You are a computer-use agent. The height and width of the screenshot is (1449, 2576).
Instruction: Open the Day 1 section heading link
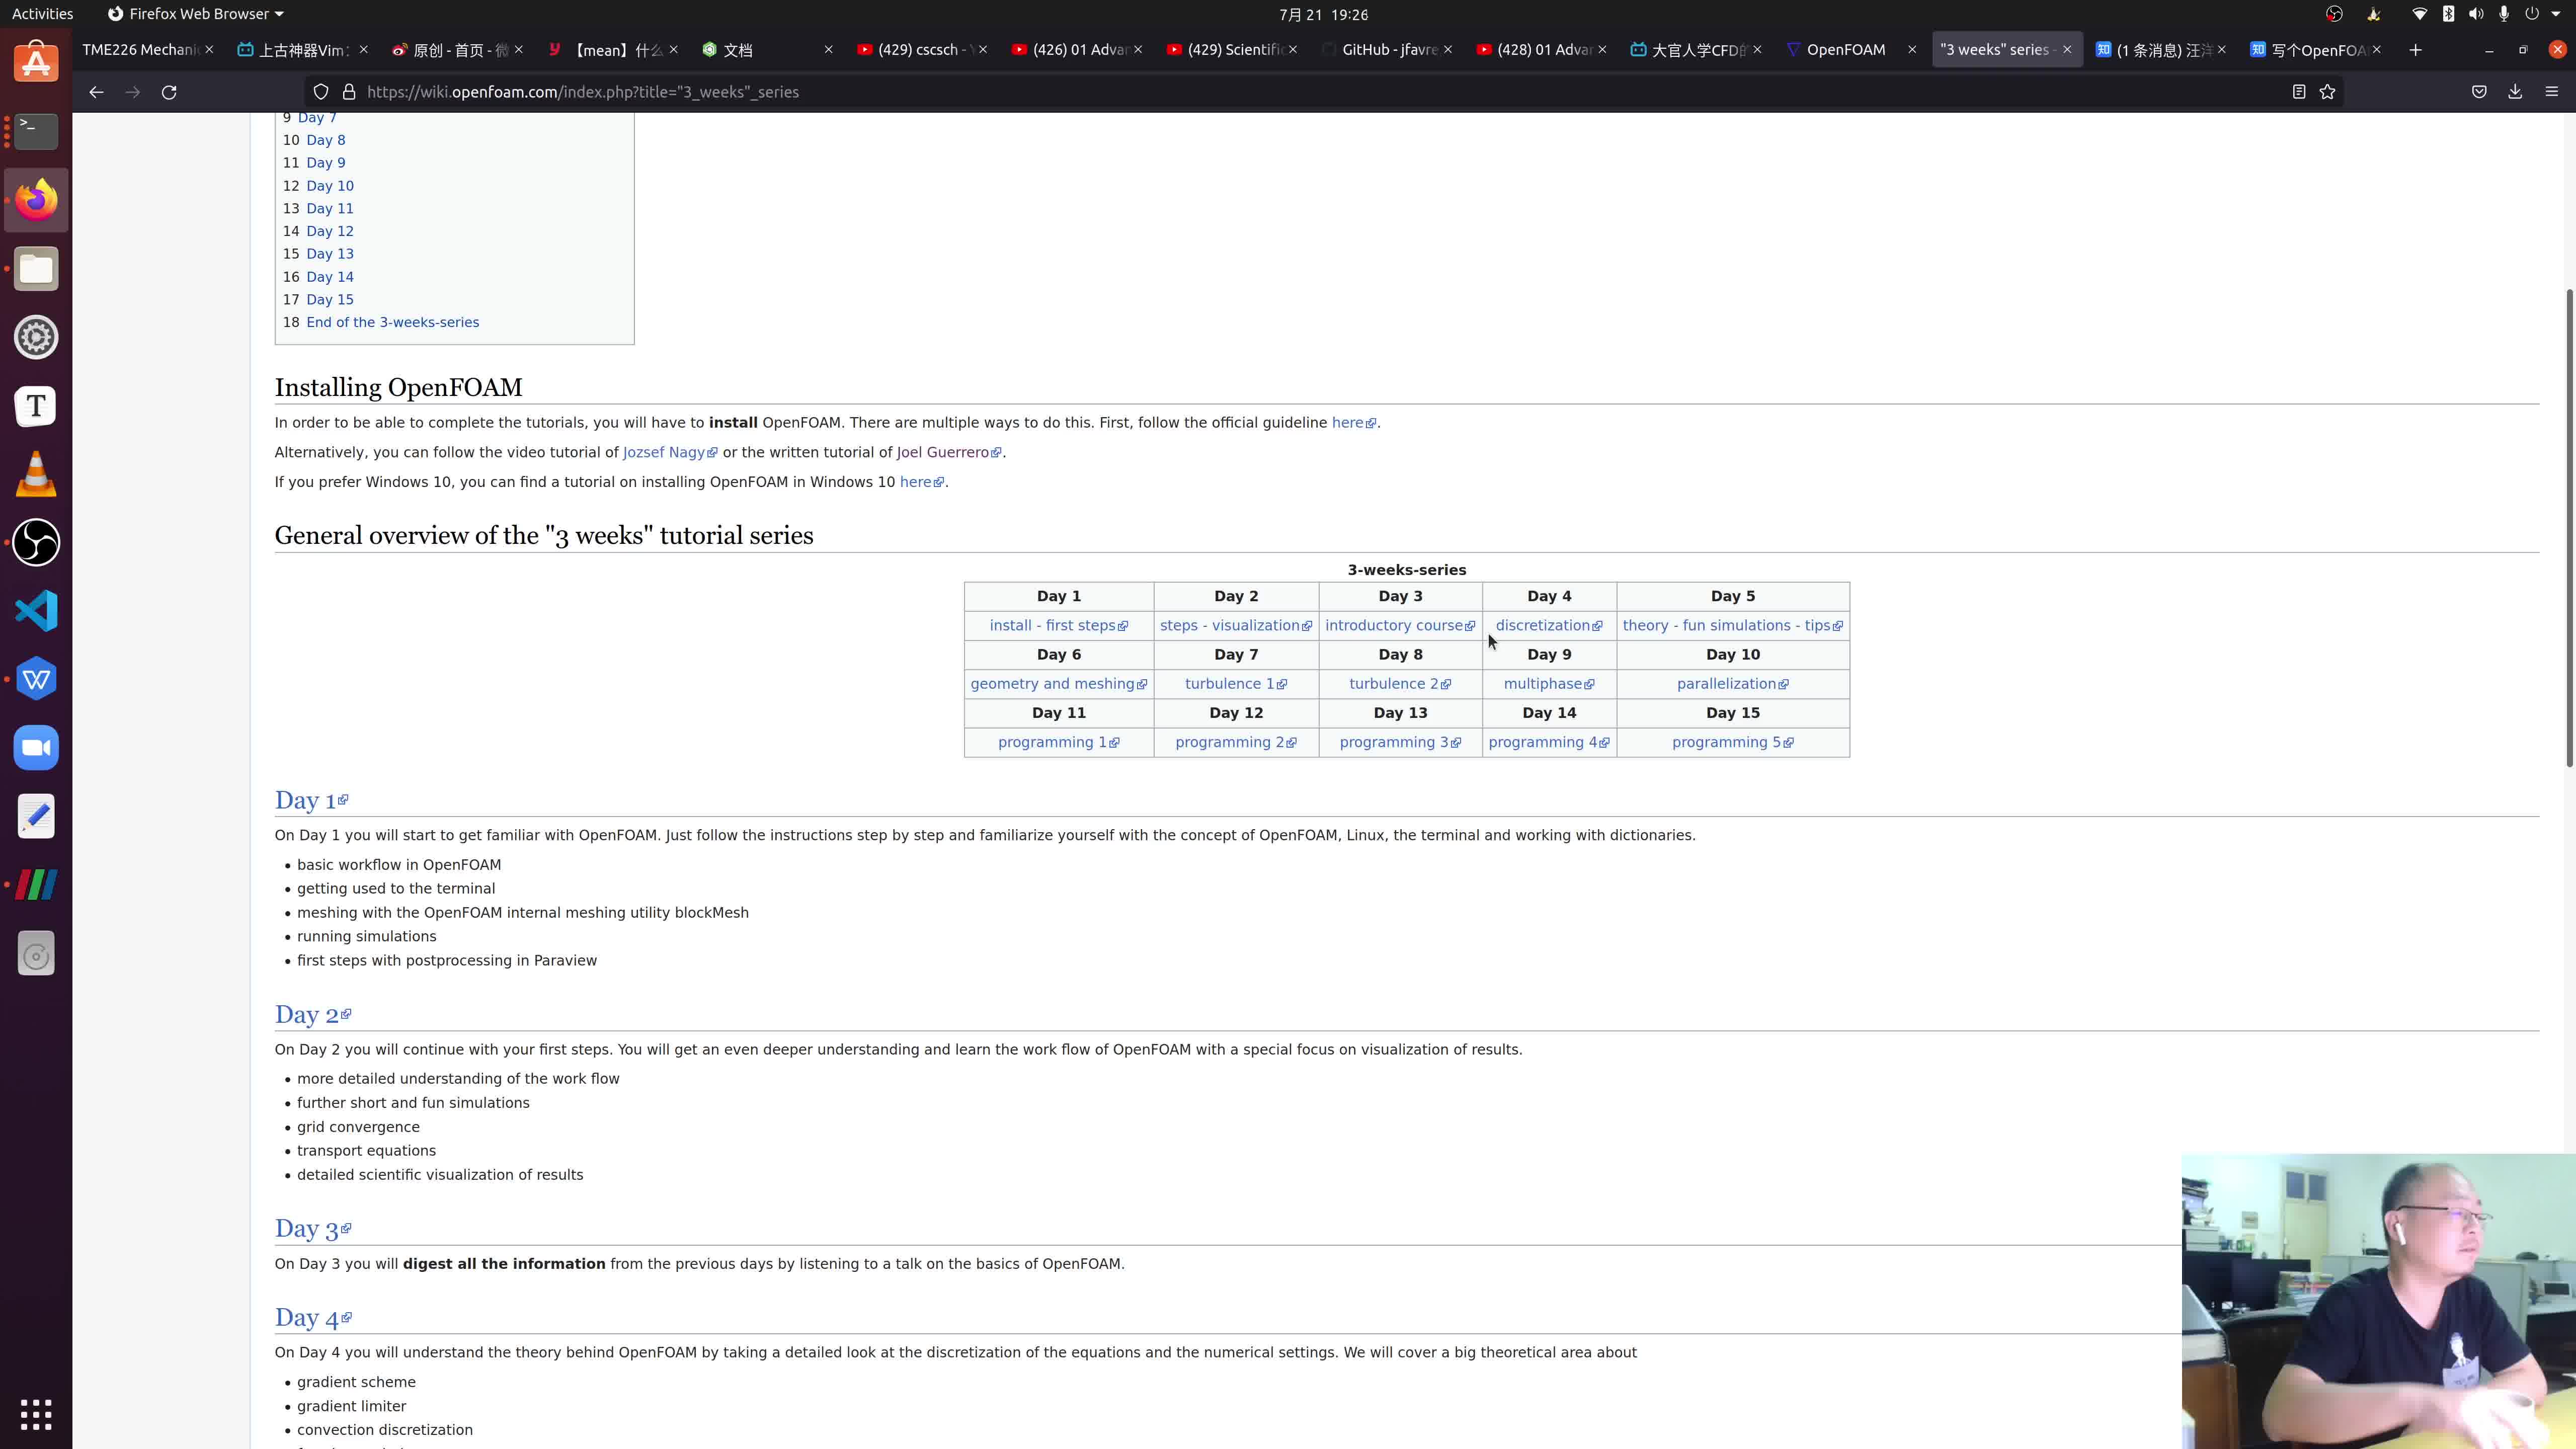pyautogui.click(x=311, y=800)
